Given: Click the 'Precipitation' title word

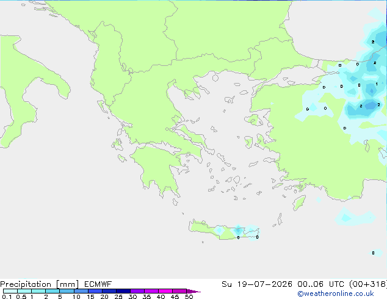Looking at the screenshot, I should click(26, 284).
